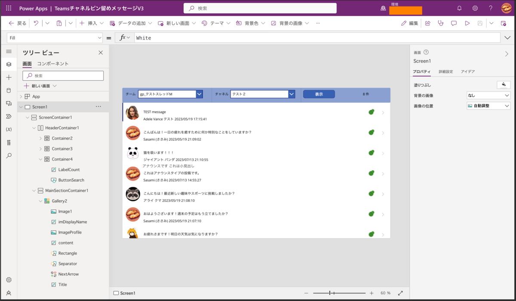The height and width of the screenshot is (301, 516).
Task: Click the undo icon
Action: coord(36,23)
